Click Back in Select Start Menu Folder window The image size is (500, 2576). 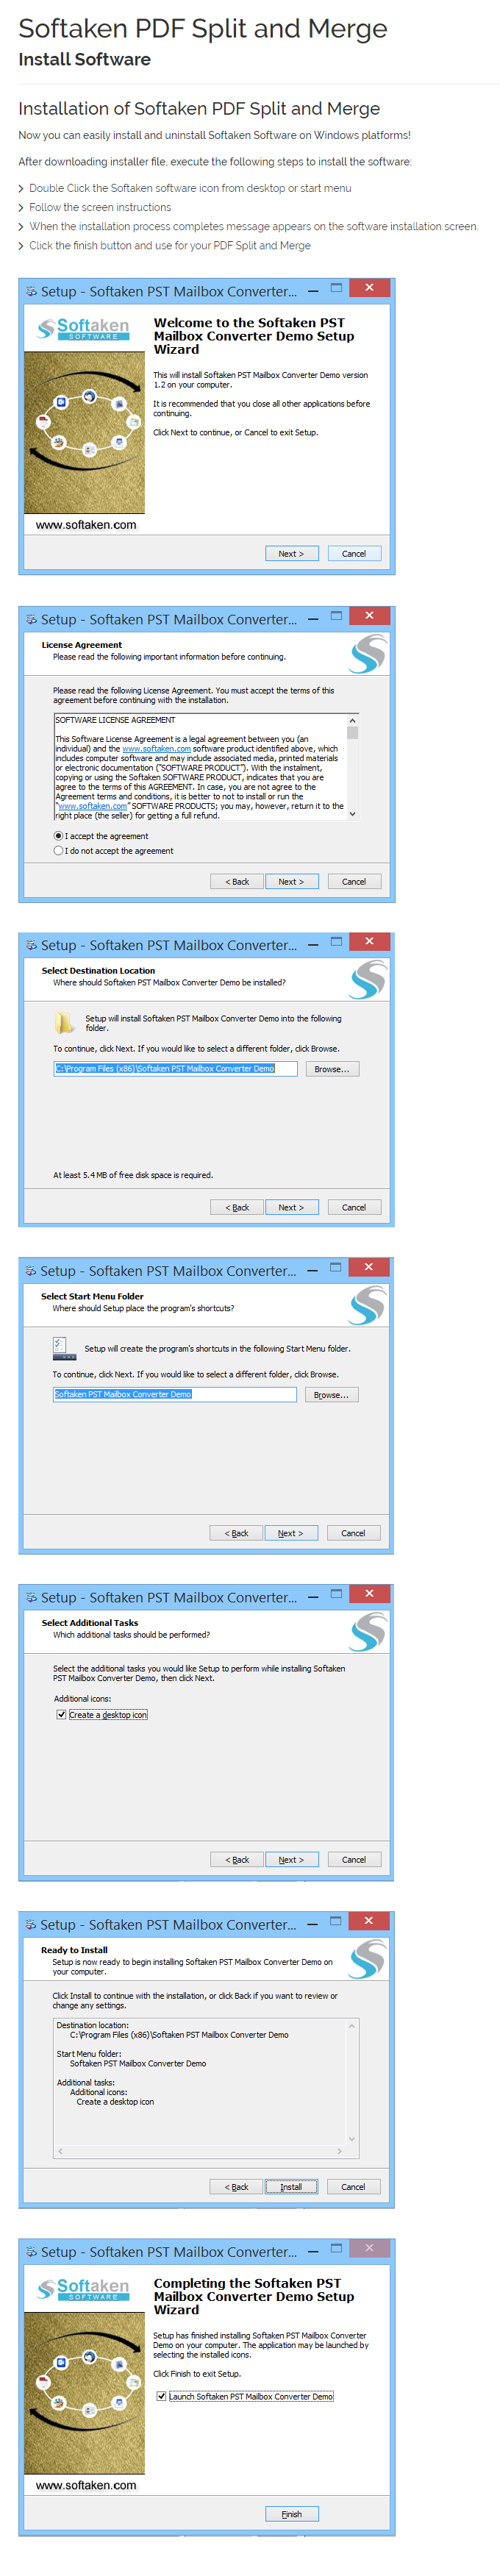(x=236, y=1533)
